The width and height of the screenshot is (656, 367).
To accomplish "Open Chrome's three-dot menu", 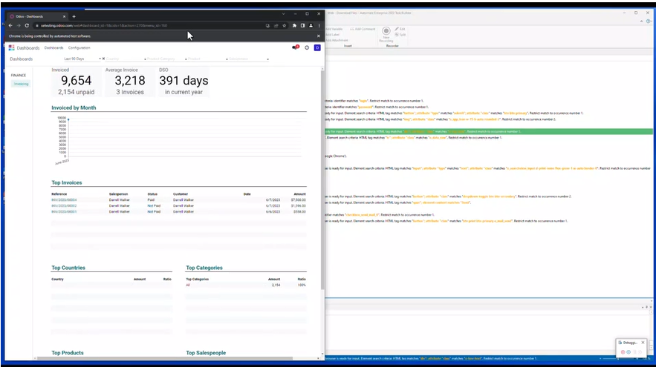I will tap(319, 25).
